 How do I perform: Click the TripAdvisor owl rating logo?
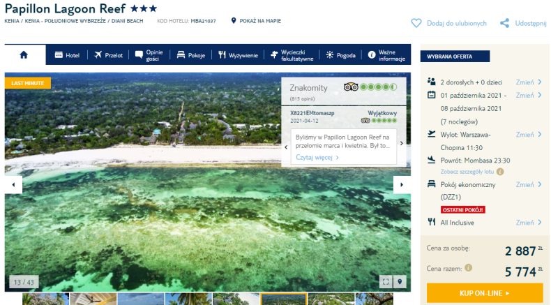tap(351, 87)
